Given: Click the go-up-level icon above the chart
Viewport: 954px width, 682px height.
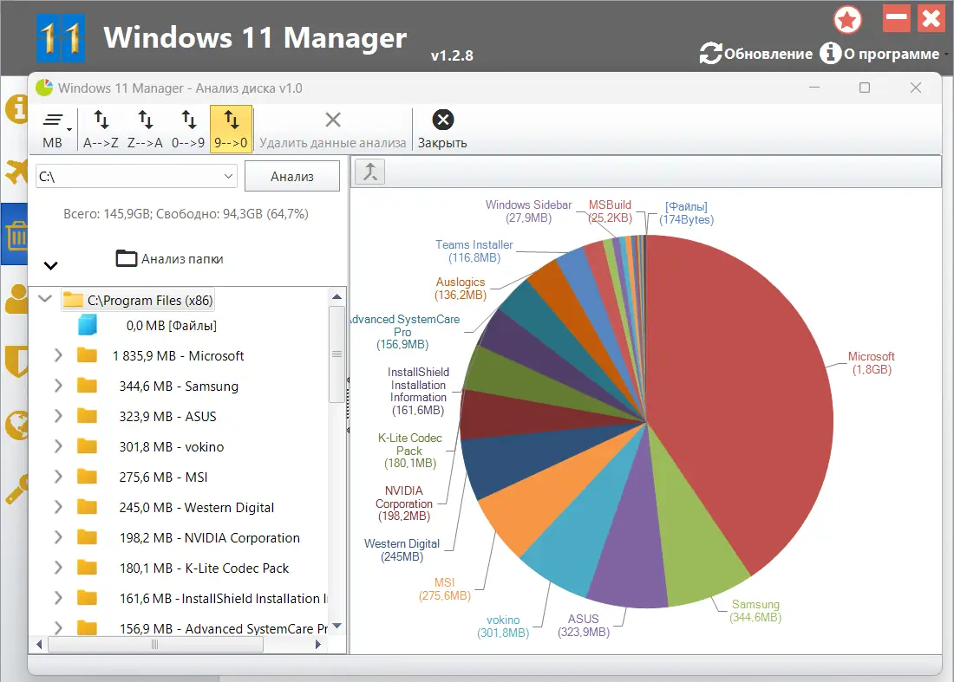Looking at the screenshot, I should 370,172.
